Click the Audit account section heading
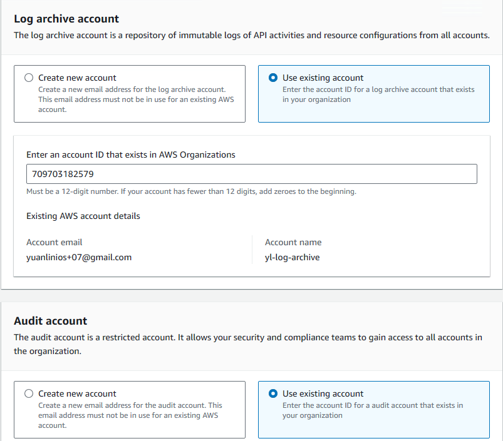This screenshot has height=441, width=503. click(50, 321)
